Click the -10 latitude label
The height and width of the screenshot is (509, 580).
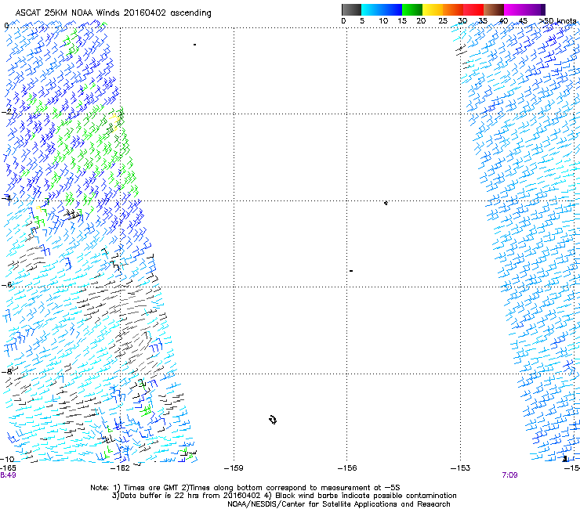tap(7, 459)
